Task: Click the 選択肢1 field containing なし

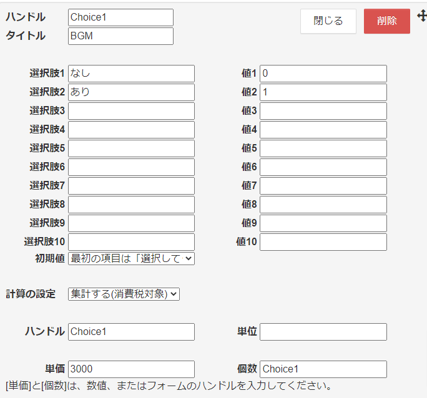Action: (x=131, y=74)
